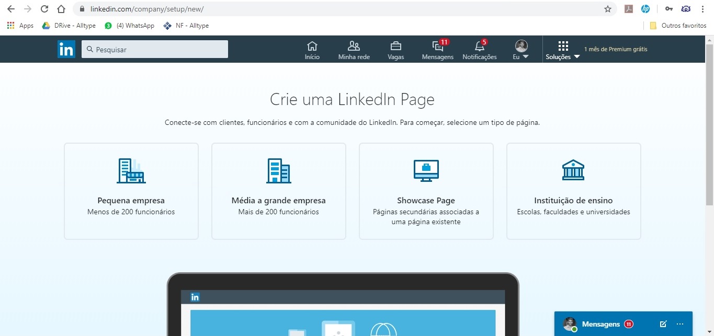Click the HP extension icon

coord(645,9)
